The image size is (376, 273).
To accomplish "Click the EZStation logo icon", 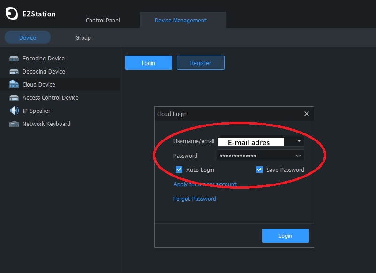I will pyautogui.click(x=12, y=14).
